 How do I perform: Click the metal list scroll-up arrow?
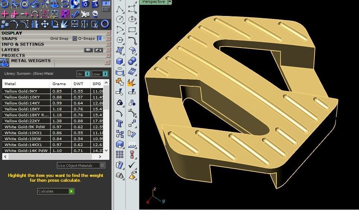click(106, 83)
